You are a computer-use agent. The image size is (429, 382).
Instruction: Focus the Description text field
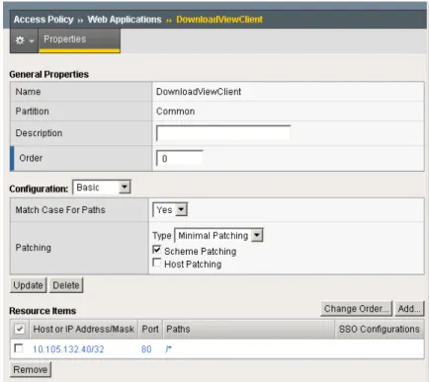[x=223, y=133]
